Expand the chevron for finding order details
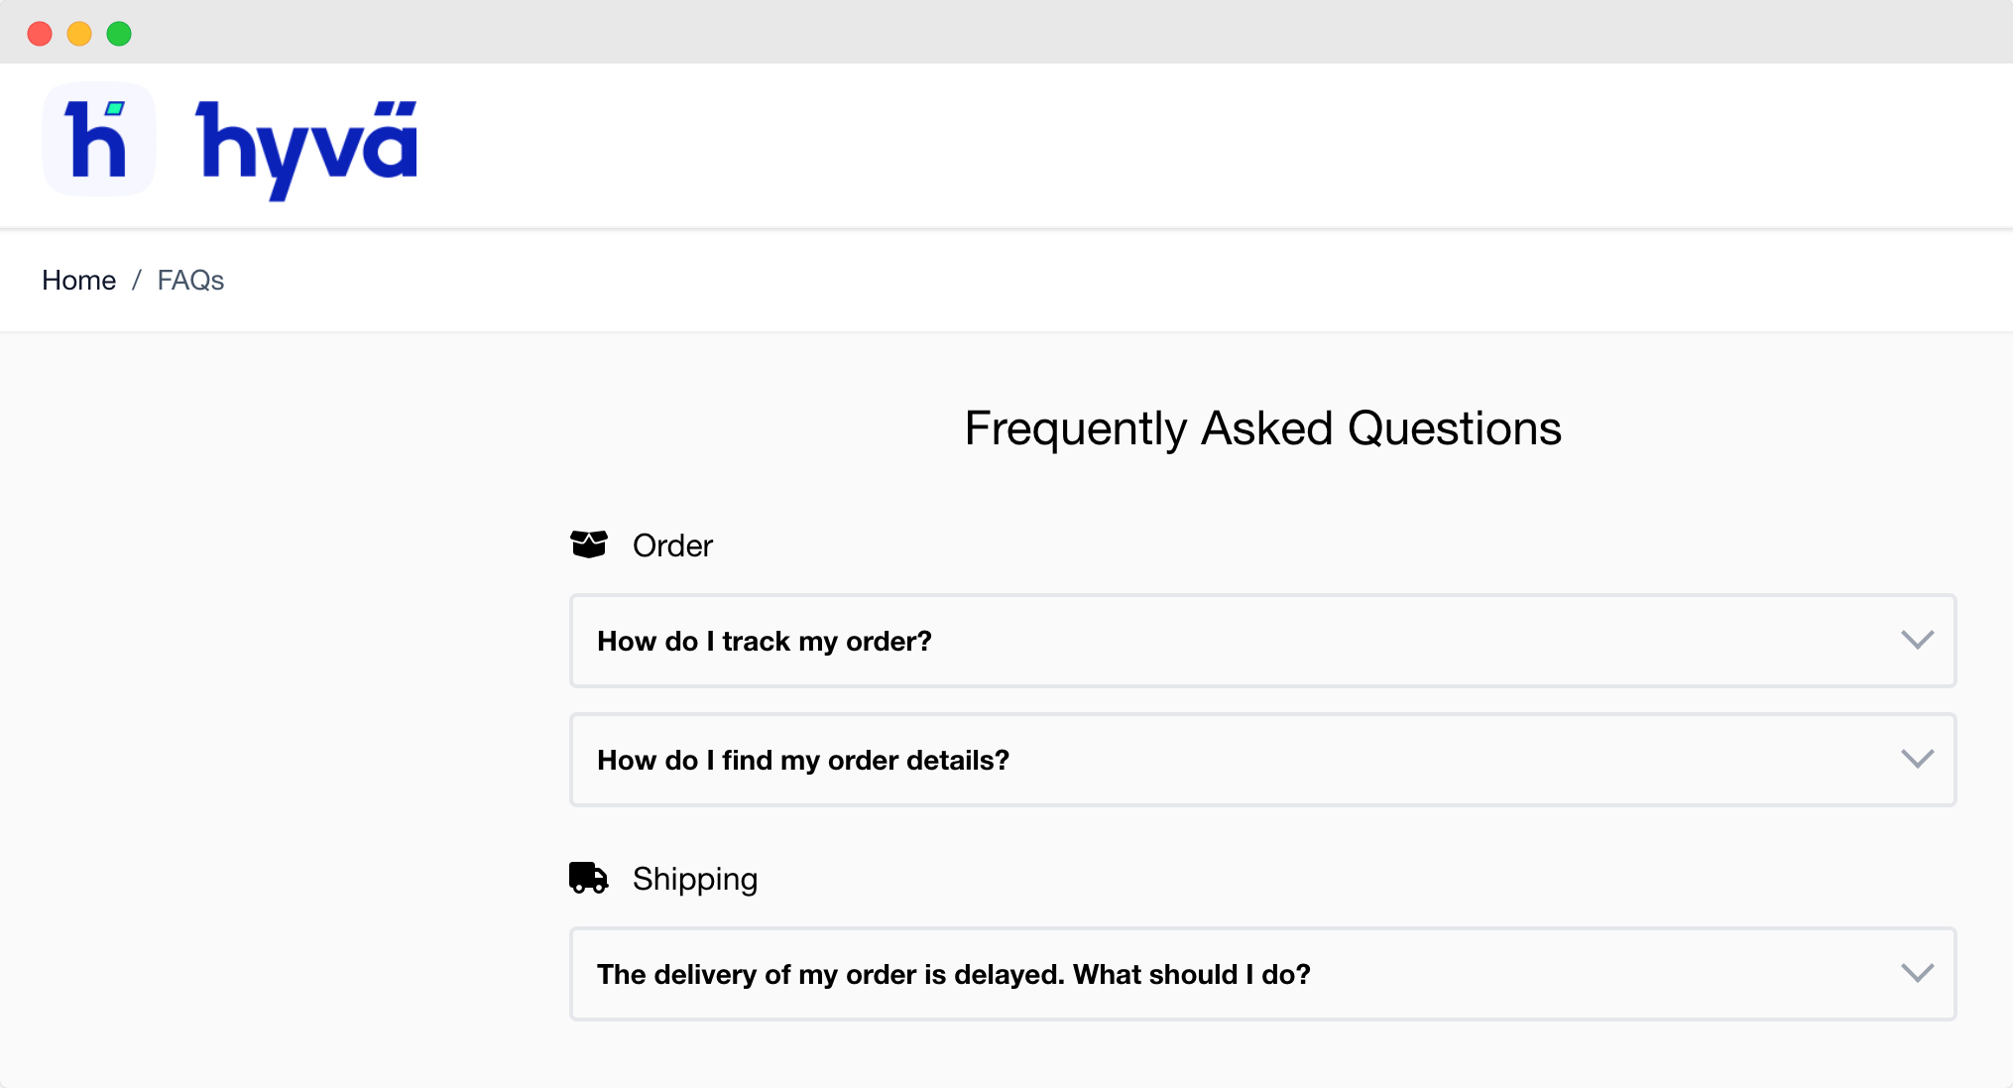 (x=1917, y=759)
